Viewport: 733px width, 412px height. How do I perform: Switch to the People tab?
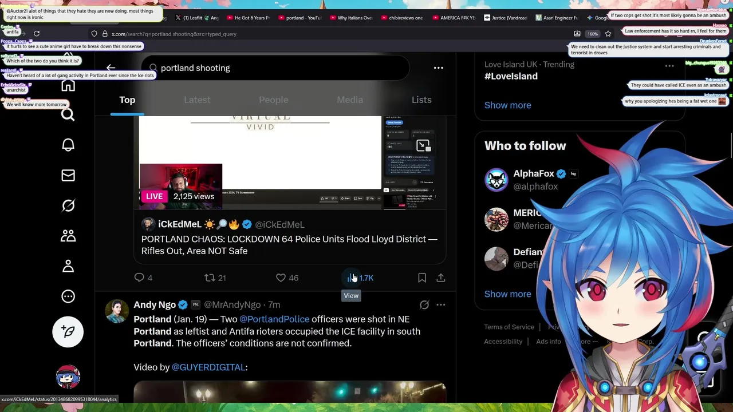coord(274,100)
